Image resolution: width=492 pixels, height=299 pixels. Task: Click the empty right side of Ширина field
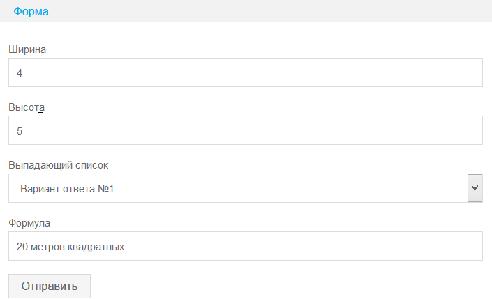[x=419, y=72]
